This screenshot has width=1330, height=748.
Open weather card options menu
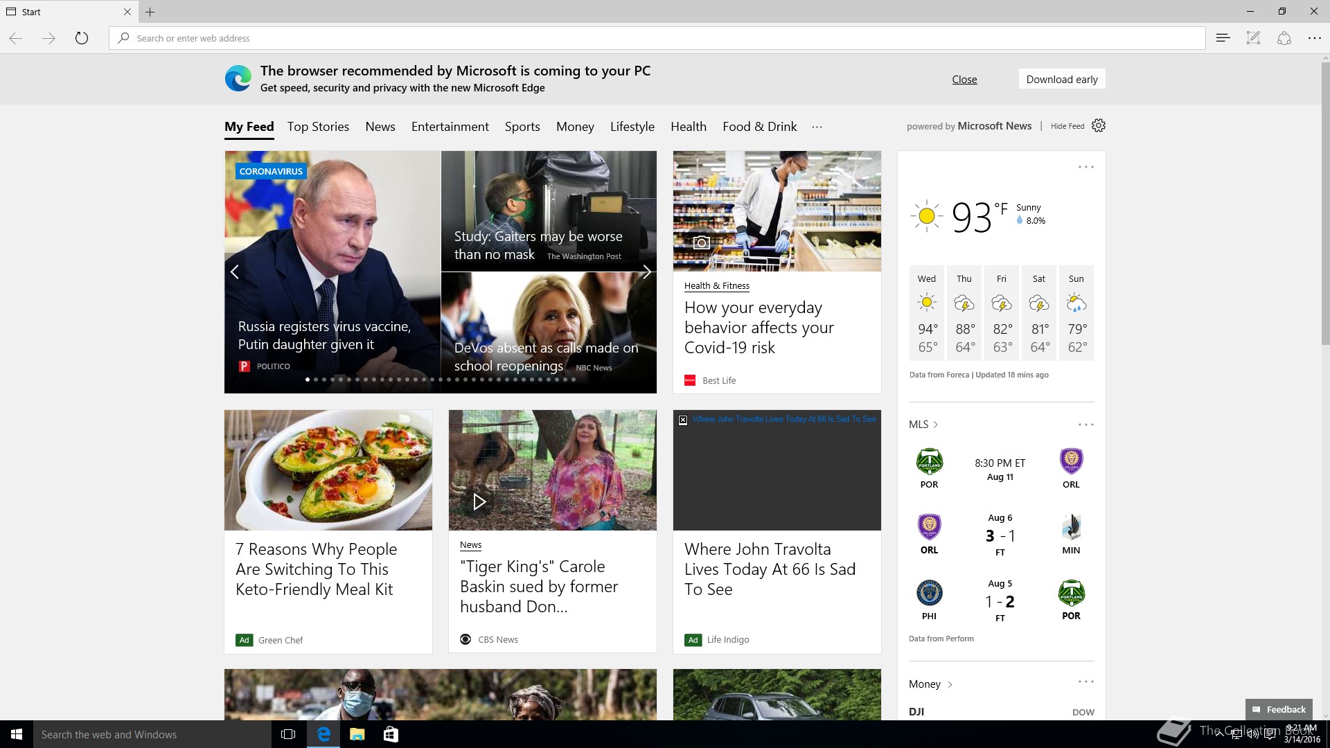[1086, 167]
